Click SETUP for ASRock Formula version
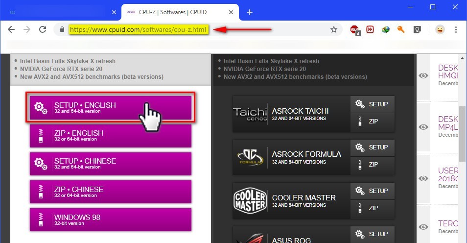 [x=373, y=147]
